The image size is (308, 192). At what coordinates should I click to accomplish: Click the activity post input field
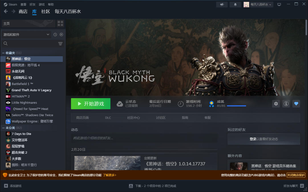point(144,138)
